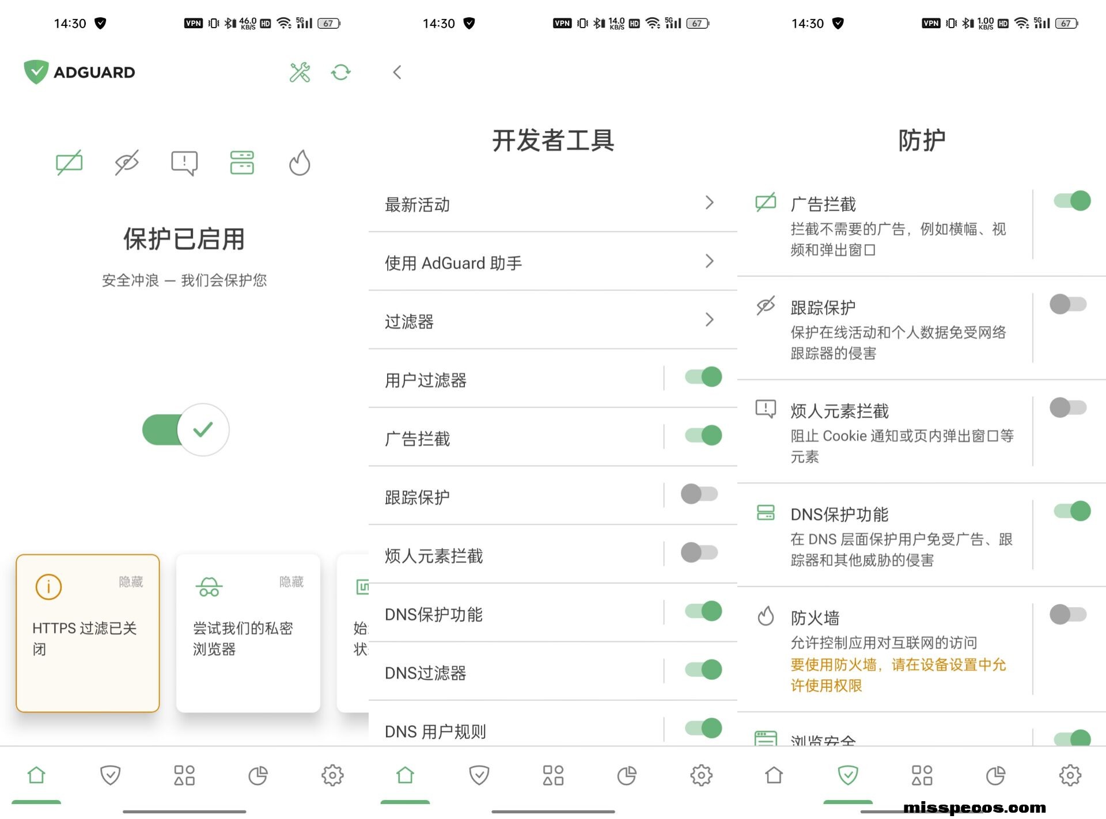This screenshot has width=1106, height=819.
Task: Open 防火墙 entry text in 防护
Action: point(815,618)
